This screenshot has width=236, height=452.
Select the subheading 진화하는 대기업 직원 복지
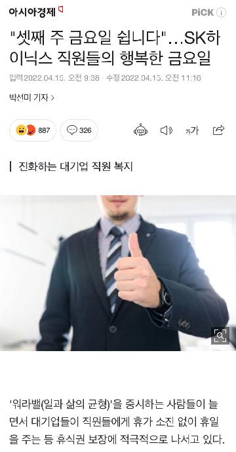[x=75, y=166]
